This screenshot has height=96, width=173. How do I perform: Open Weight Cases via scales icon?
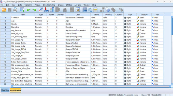pyautogui.click(x=90, y=10)
